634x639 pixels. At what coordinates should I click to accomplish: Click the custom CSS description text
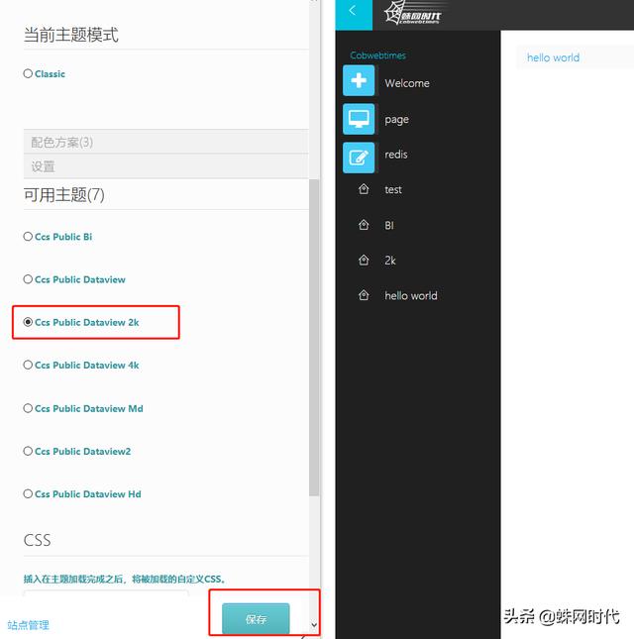(124, 579)
